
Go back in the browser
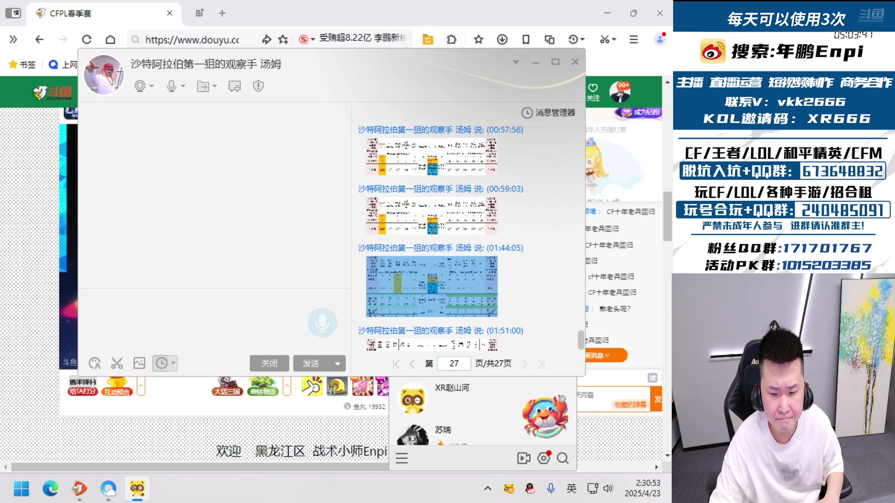pyautogui.click(x=39, y=40)
